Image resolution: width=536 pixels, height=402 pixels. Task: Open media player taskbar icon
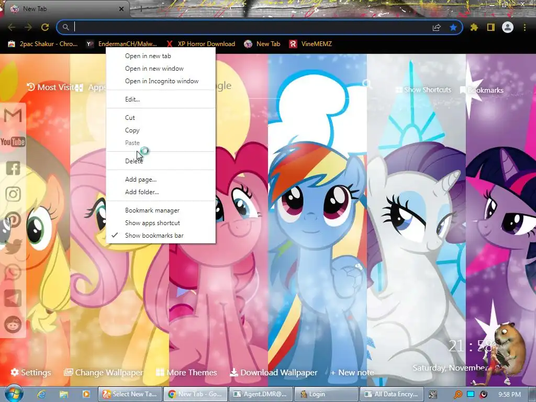(86, 394)
